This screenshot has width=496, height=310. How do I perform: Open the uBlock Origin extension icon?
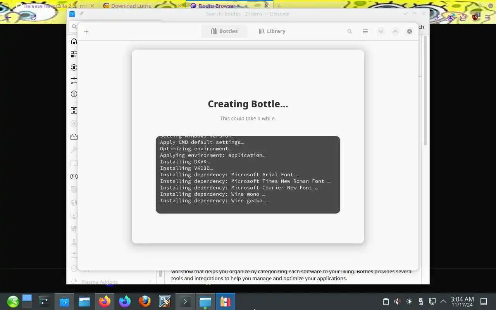click(475, 17)
